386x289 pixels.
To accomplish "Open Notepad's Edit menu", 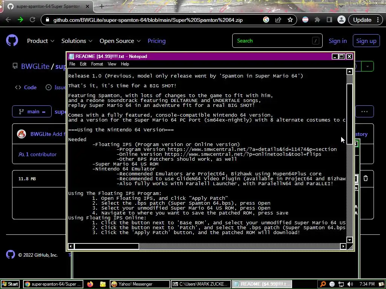I will pyautogui.click(x=83, y=64).
